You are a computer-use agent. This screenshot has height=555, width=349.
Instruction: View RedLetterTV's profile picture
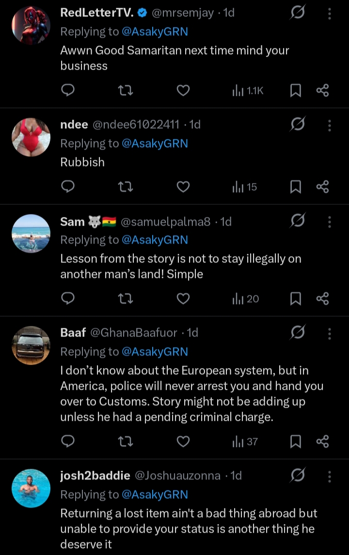[31, 26]
